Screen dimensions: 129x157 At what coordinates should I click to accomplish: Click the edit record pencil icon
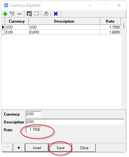(x=12, y=14)
